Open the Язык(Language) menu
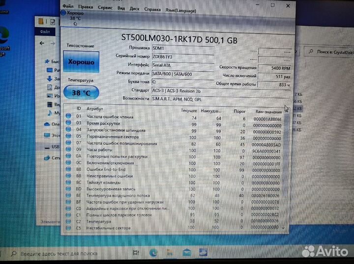The height and width of the screenshot is (264, 354). (x=180, y=10)
